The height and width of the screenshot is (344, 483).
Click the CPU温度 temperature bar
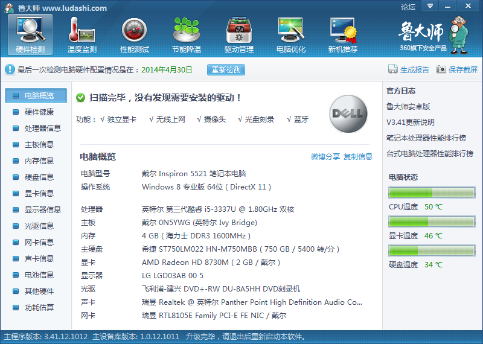click(432, 193)
